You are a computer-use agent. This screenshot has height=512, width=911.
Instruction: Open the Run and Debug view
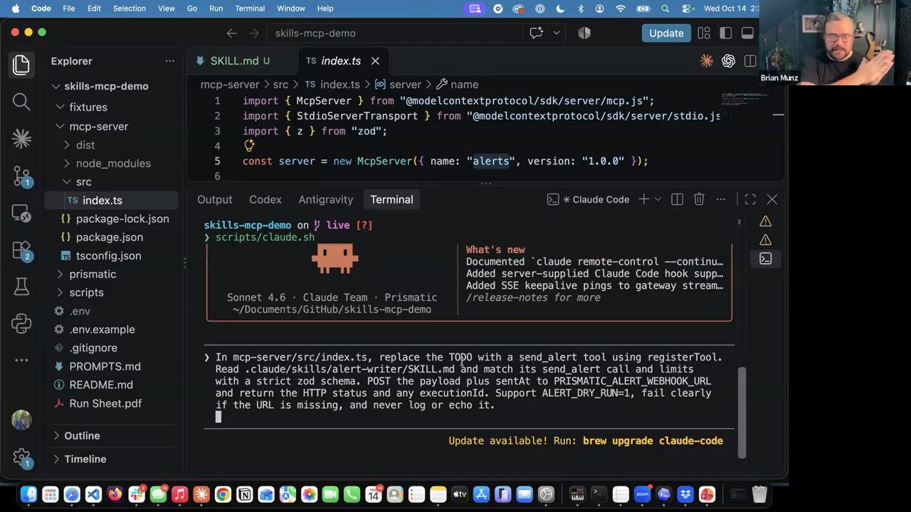pos(21,213)
